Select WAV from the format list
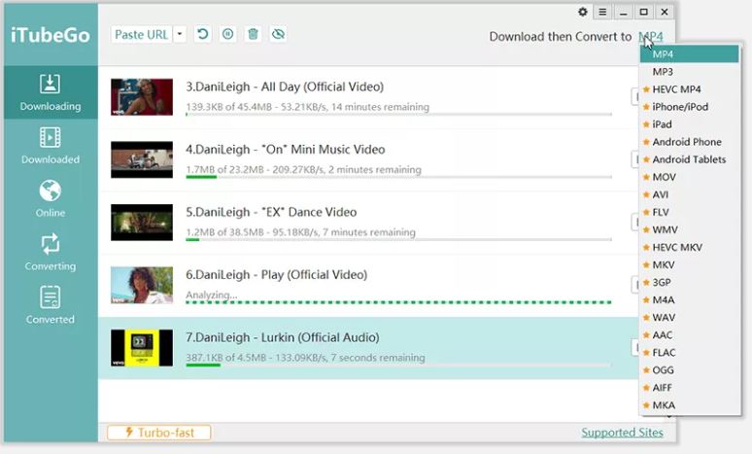752x454 pixels. pos(689,317)
